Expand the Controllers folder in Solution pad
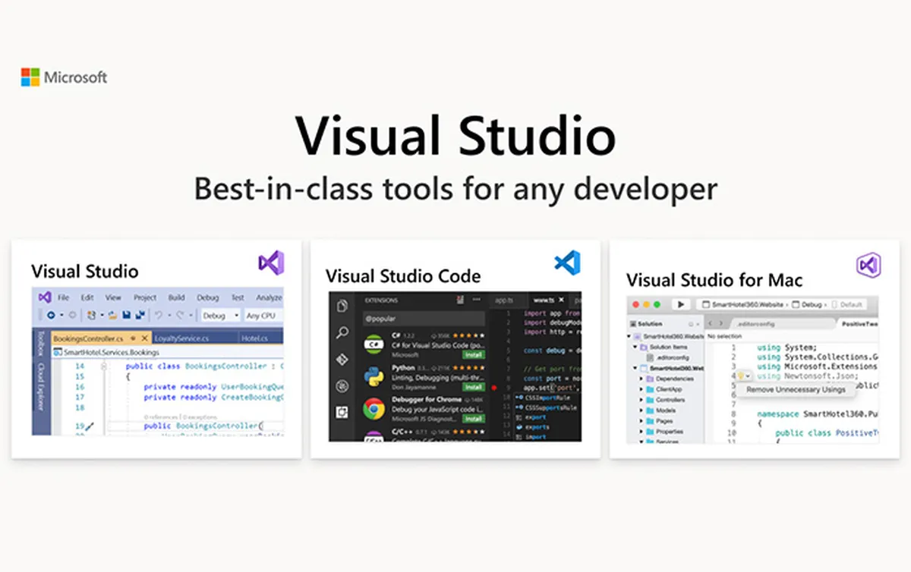The height and width of the screenshot is (572, 911). pos(641,400)
